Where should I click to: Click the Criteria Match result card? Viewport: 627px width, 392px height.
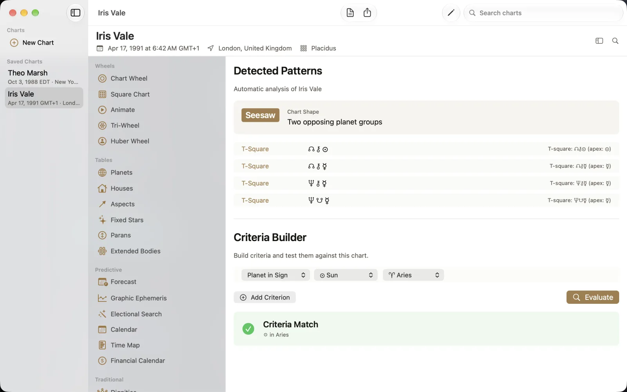(426, 329)
